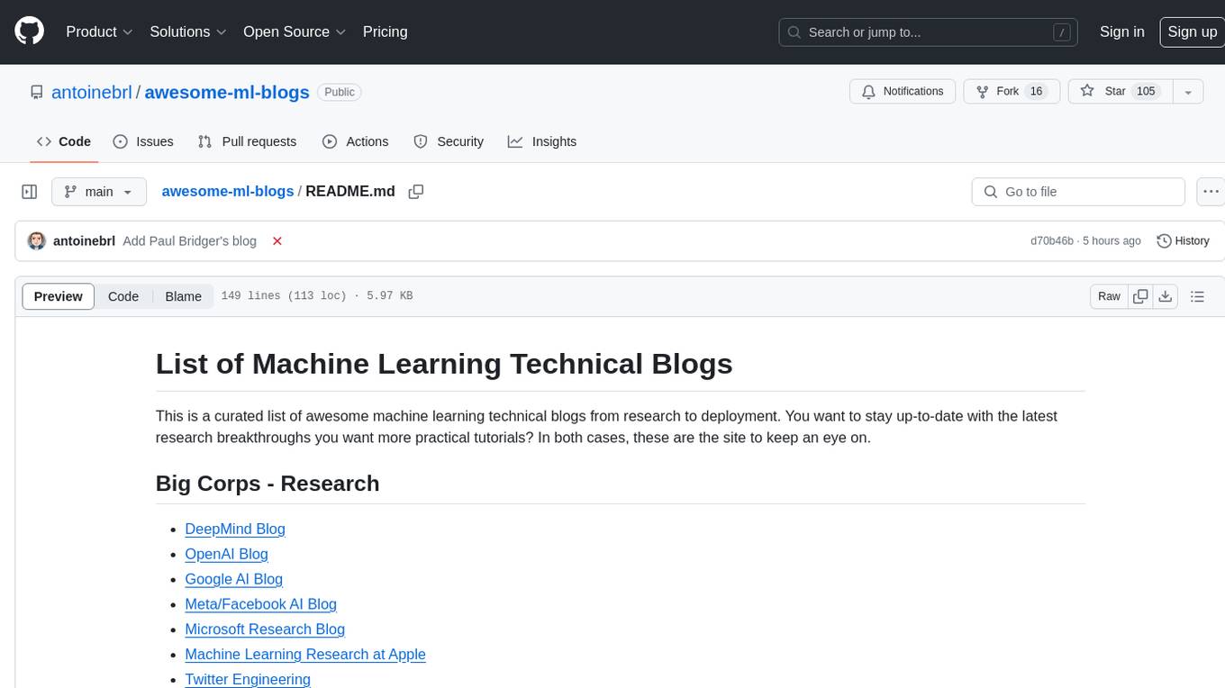Open the GitHub home logo
Image resolution: width=1225 pixels, height=688 pixels.
pyautogui.click(x=30, y=32)
